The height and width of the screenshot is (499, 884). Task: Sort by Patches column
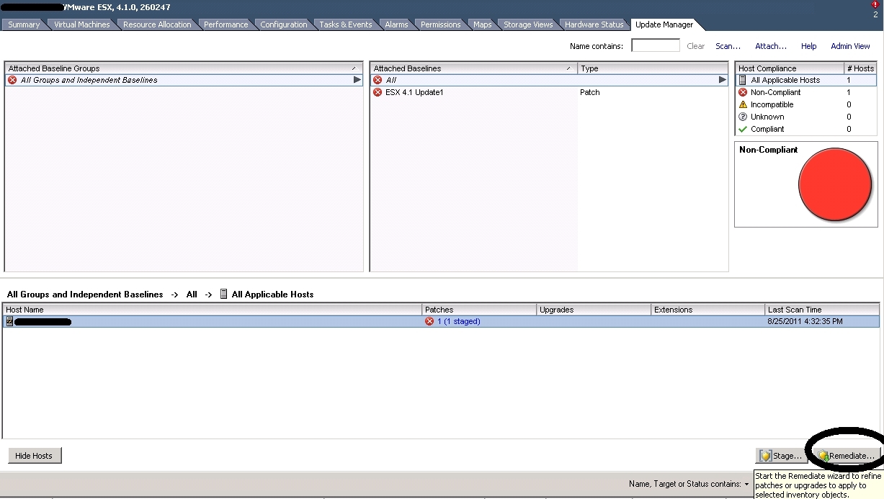pyautogui.click(x=480, y=310)
